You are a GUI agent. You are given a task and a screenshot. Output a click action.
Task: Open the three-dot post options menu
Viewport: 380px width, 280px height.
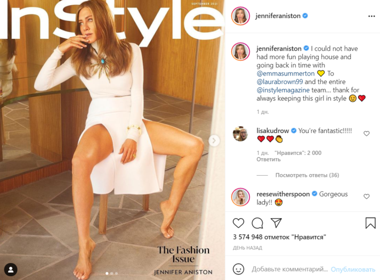(x=371, y=16)
